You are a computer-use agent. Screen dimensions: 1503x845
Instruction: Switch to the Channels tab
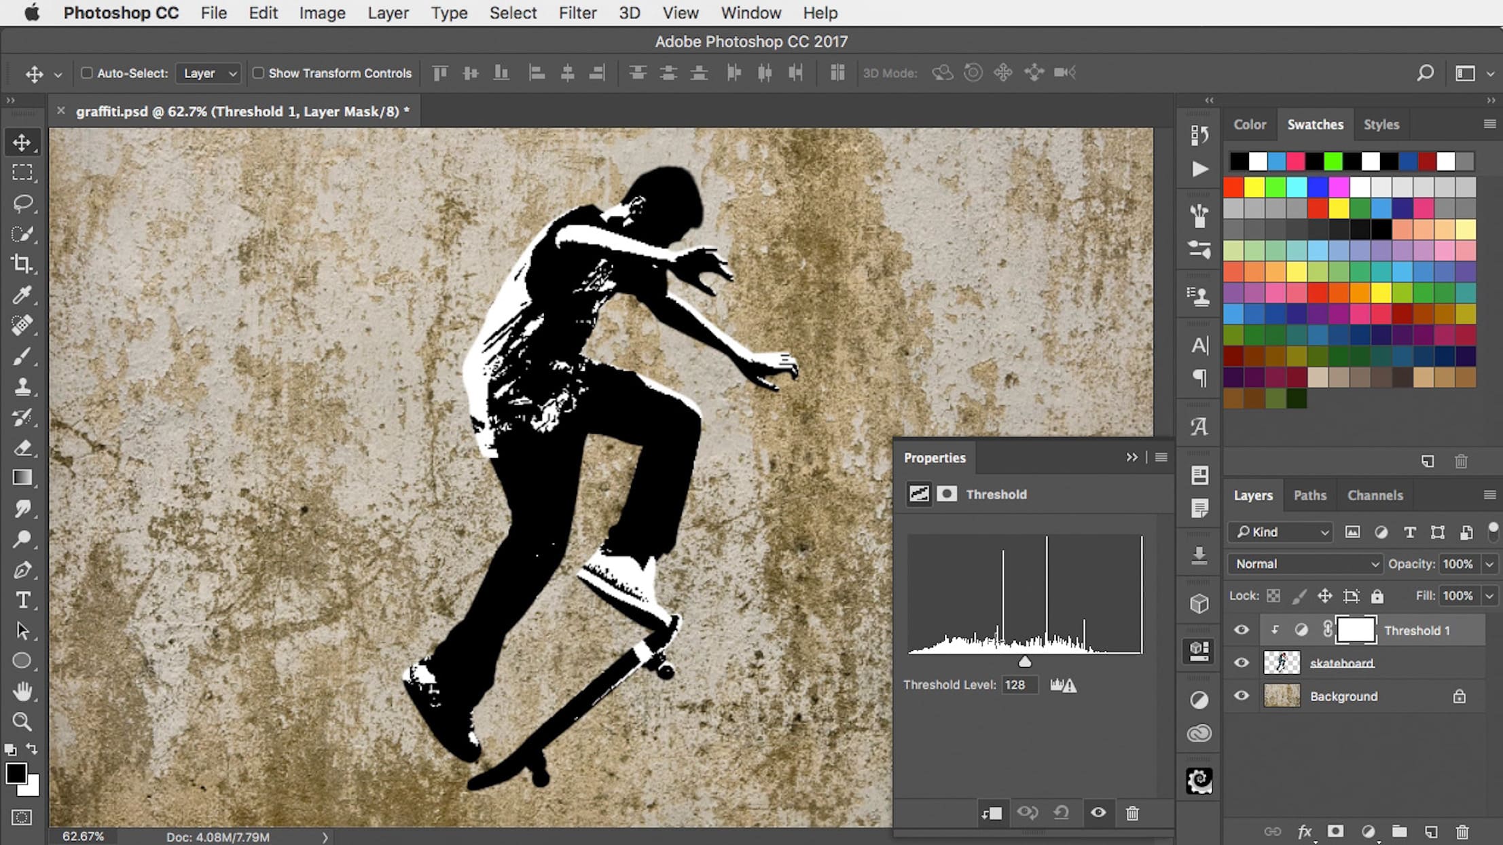[1375, 495]
